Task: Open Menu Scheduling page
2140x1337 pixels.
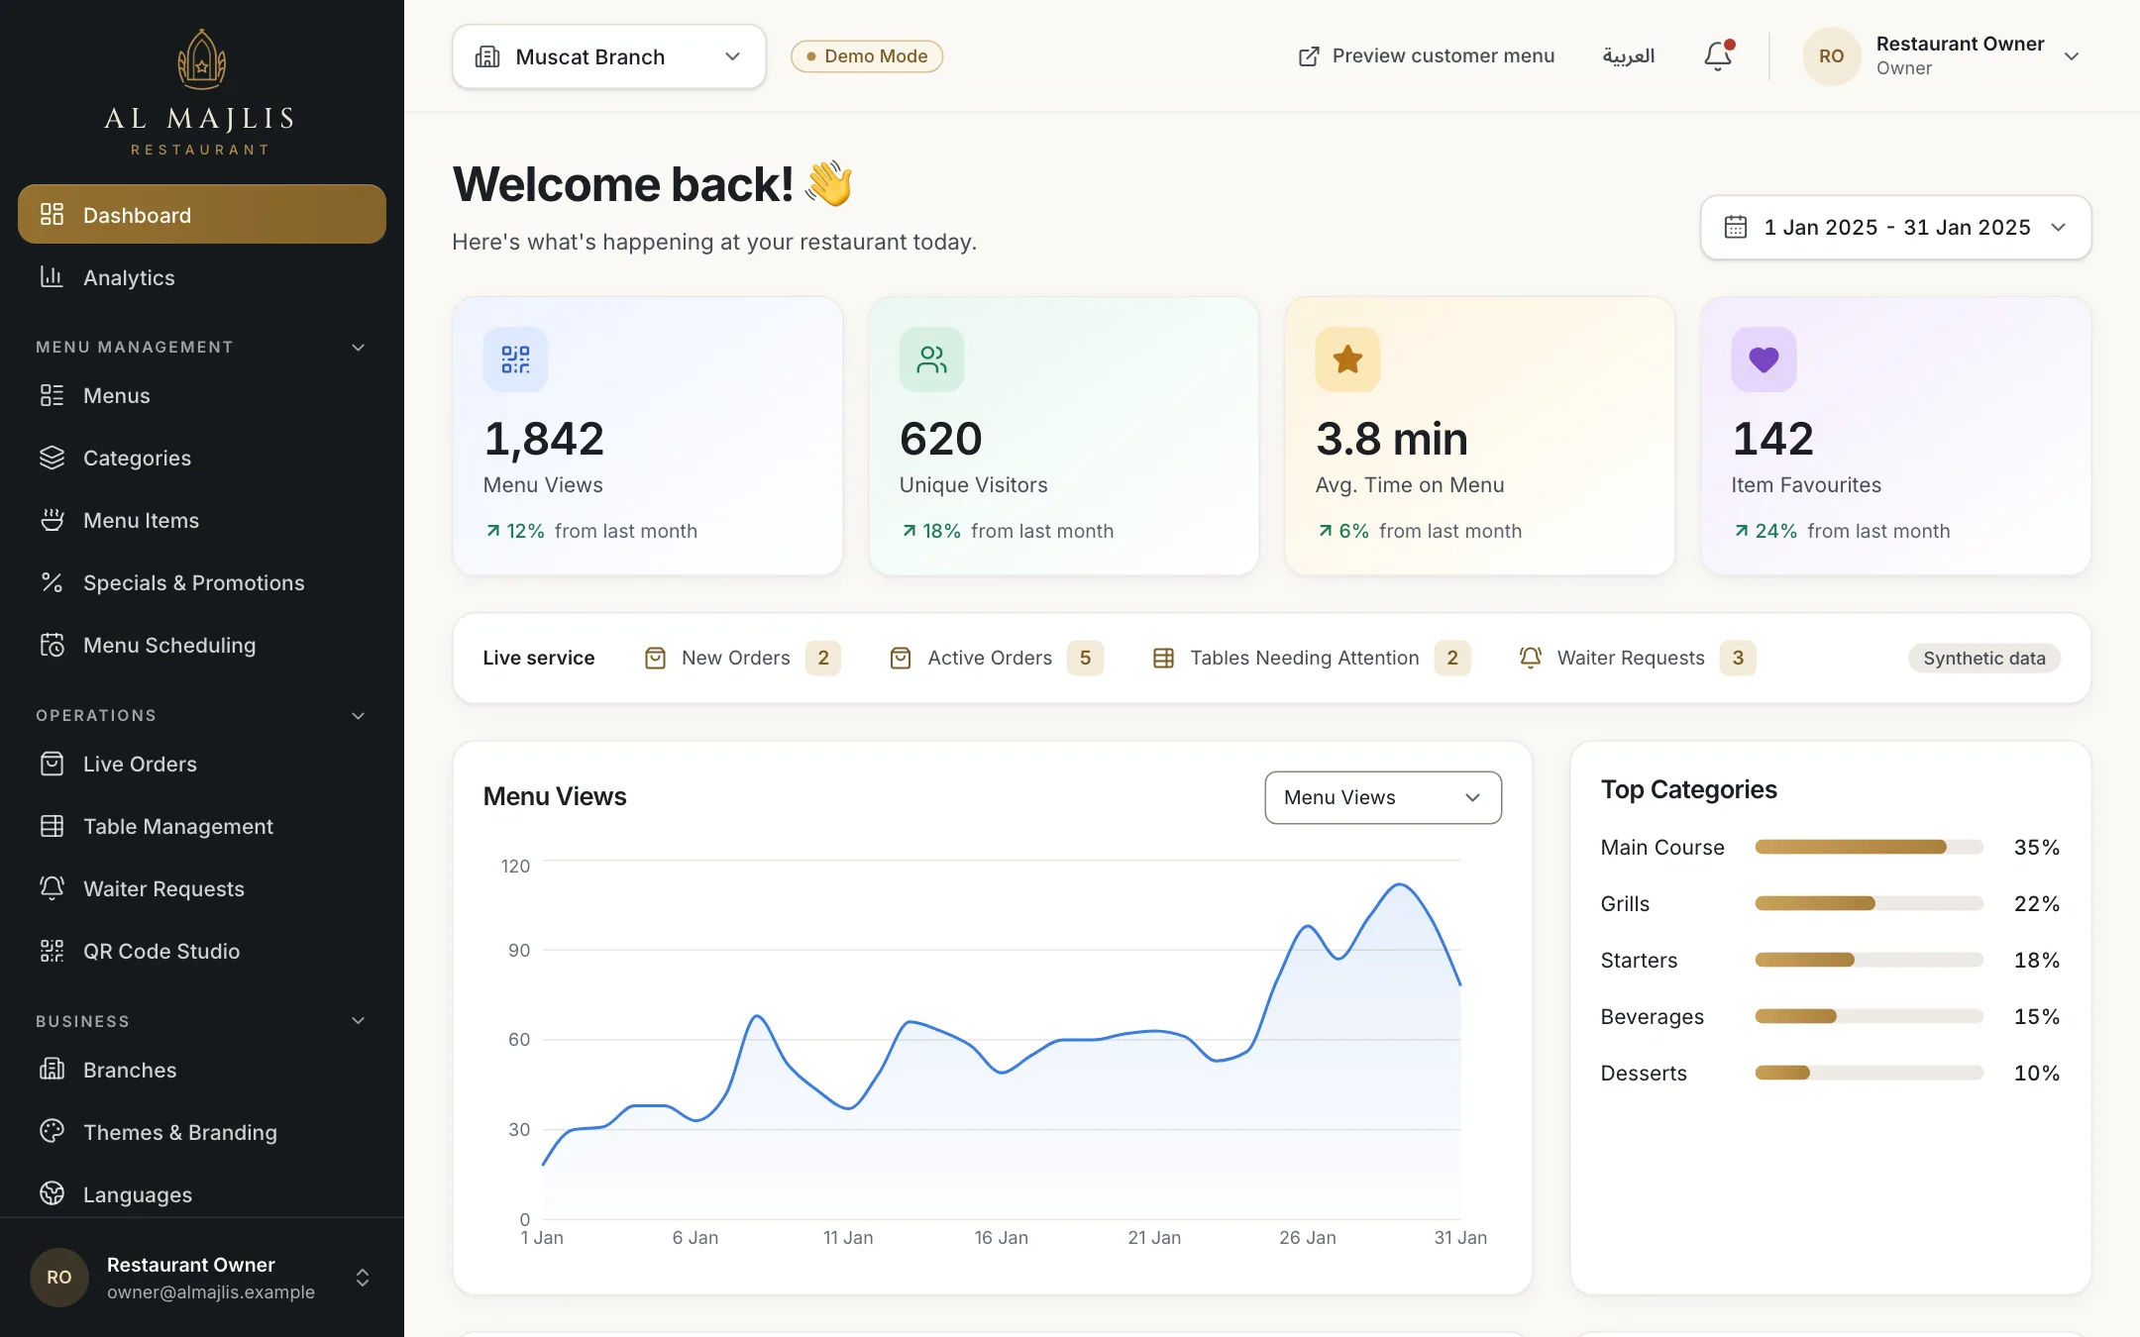Action: click(202, 645)
